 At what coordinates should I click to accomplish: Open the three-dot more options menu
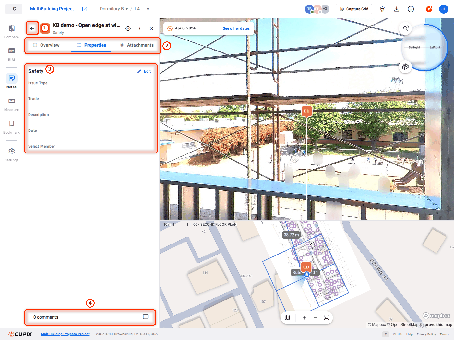click(x=140, y=28)
